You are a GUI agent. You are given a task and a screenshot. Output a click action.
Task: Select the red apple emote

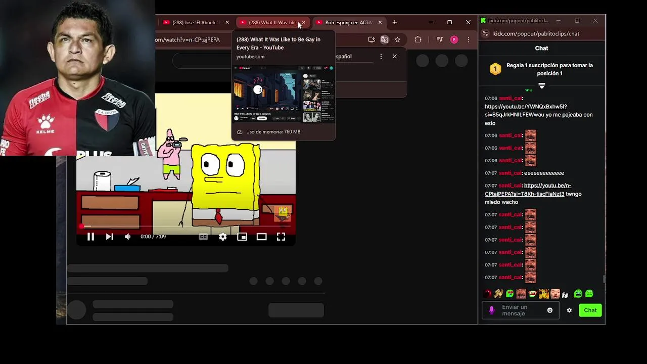click(x=488, y=294)
